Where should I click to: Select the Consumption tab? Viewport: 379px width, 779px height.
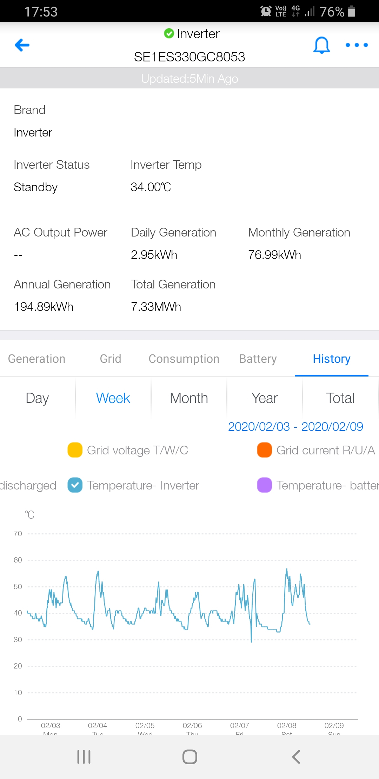pyautogui.click(x=184, y=359)
